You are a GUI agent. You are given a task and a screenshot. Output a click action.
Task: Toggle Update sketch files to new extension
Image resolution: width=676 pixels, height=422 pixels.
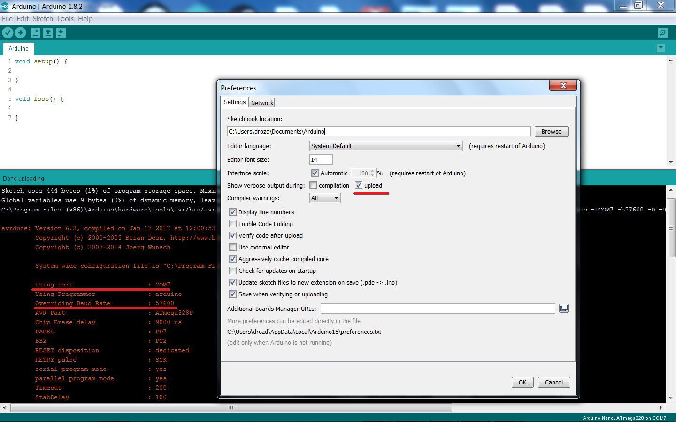tap(232, 282)
